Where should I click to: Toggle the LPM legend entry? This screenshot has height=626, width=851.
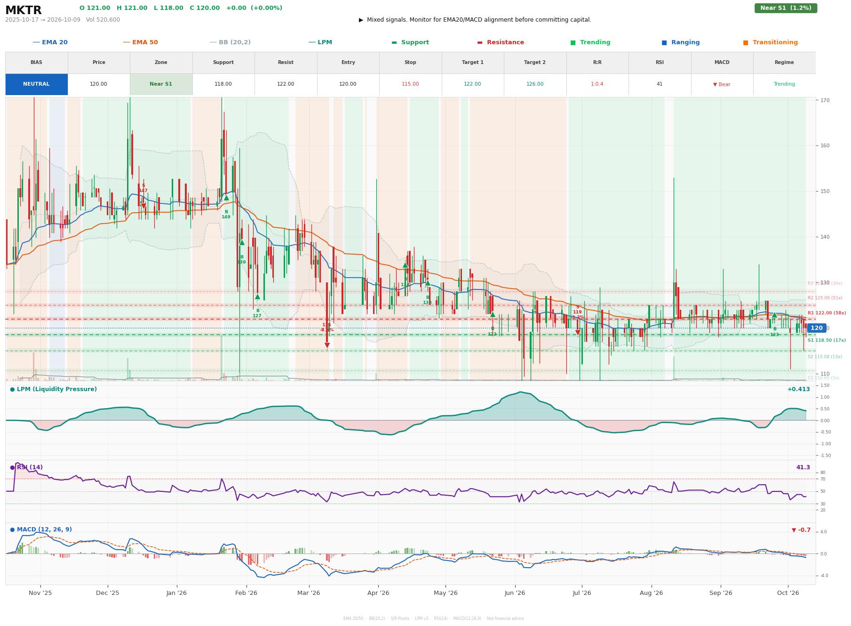[x=320, y=42]
